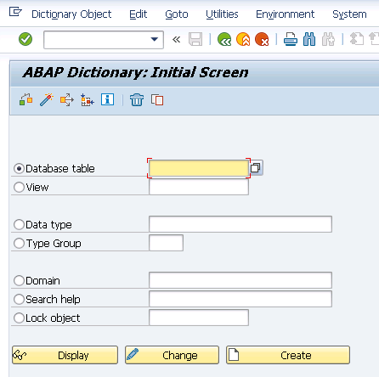The height and width of the screenshot is (377, 379).
Task: Click the blue Information icon
Action: [x=107, y=99]
